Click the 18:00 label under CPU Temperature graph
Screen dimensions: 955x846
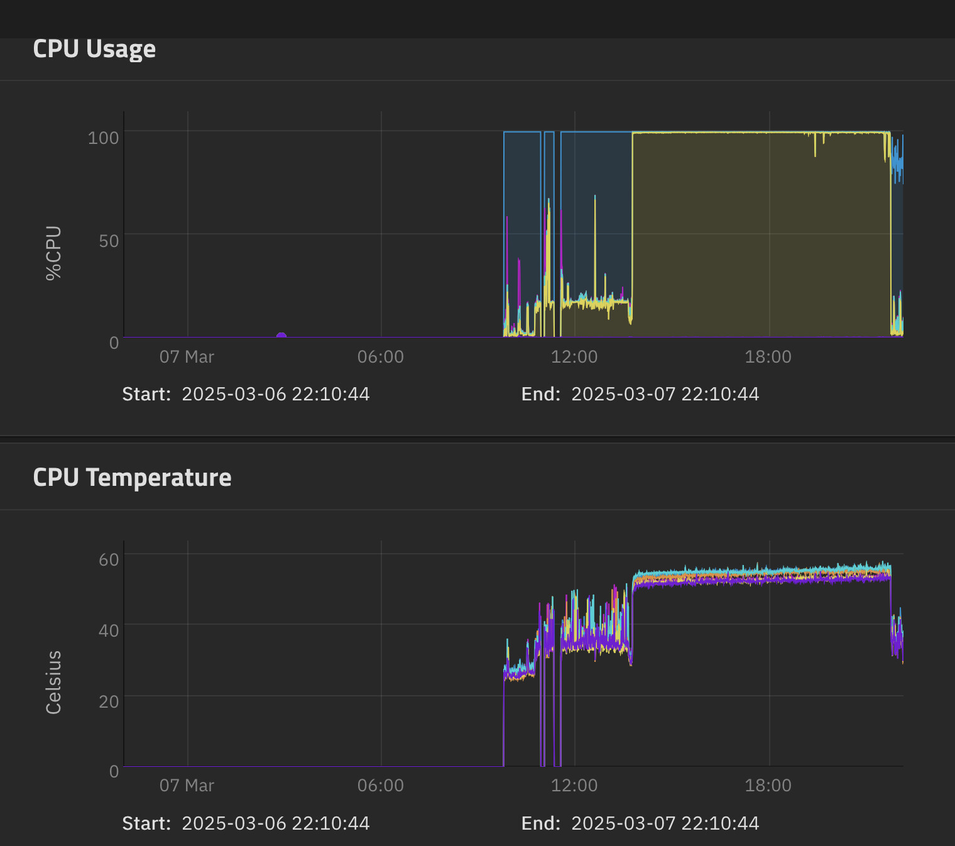pos(768,786)
